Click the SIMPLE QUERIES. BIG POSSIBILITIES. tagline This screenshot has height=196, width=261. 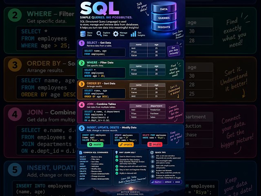[106, 18]
